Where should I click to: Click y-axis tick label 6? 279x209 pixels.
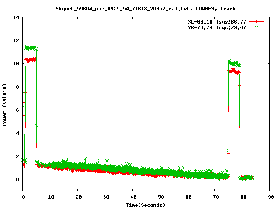(x=17, y=110)
